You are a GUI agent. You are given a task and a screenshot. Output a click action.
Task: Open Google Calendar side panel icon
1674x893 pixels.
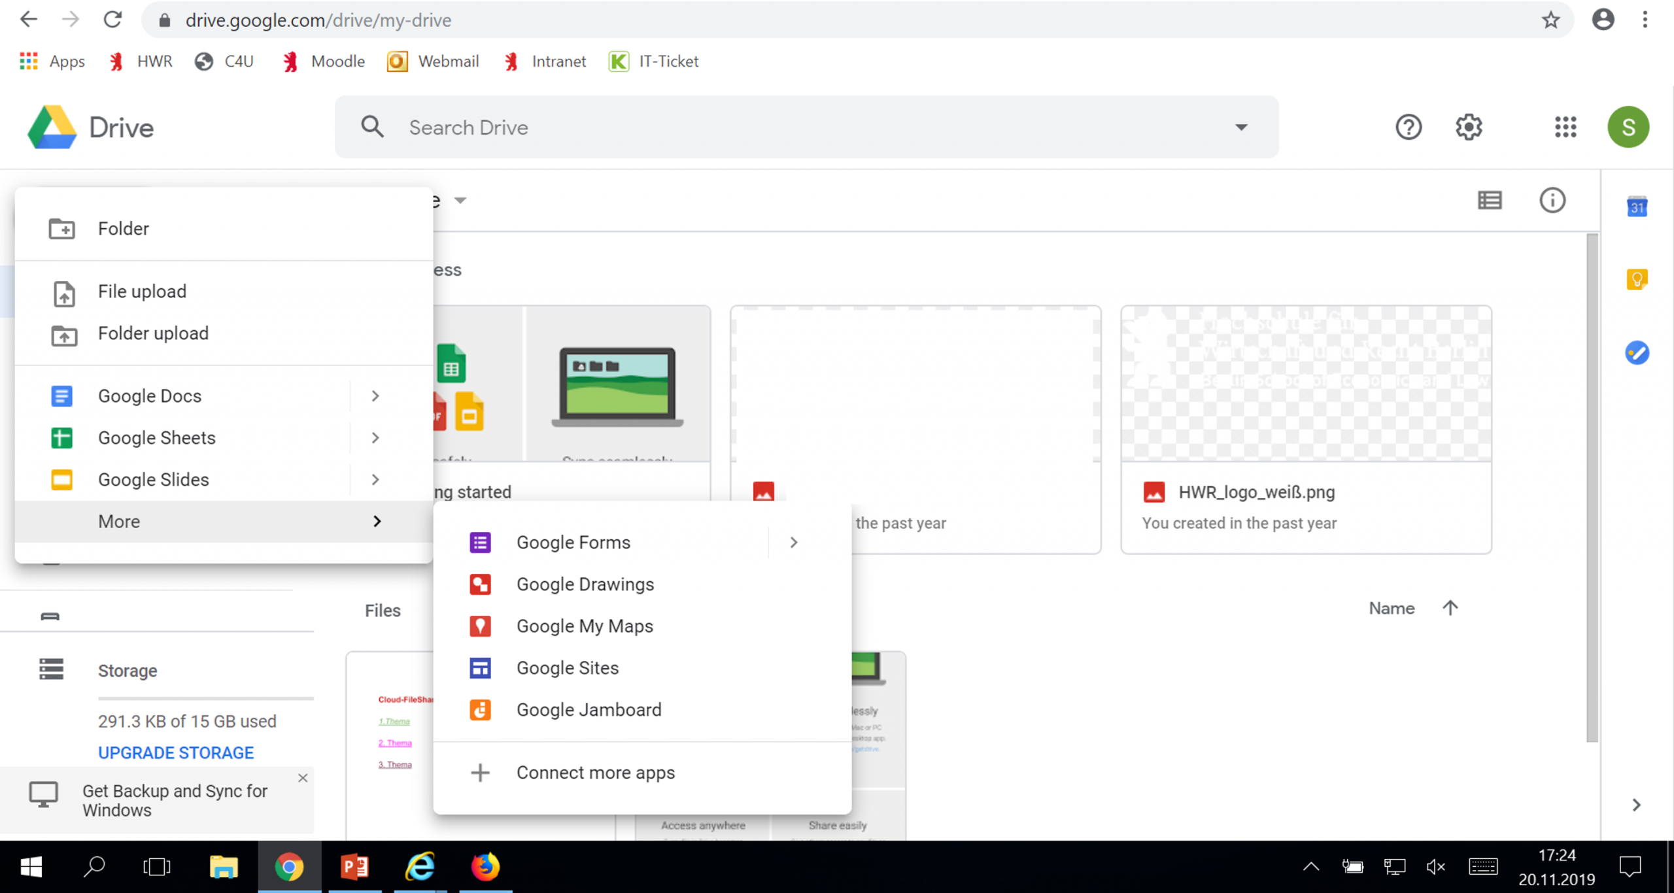pyautogui.click(x=1637, y=207)
